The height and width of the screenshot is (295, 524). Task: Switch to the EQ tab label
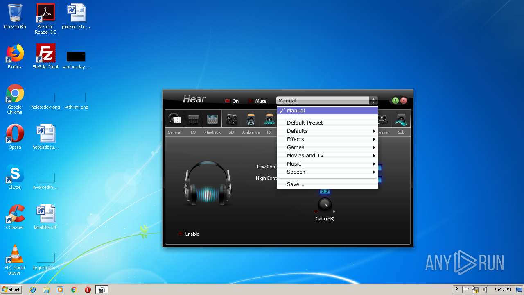(x=193, y=132)
